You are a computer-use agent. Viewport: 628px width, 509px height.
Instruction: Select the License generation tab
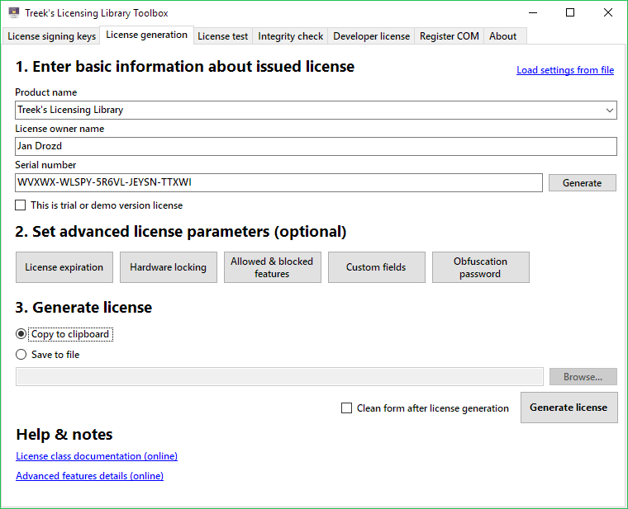pos(146,35)
